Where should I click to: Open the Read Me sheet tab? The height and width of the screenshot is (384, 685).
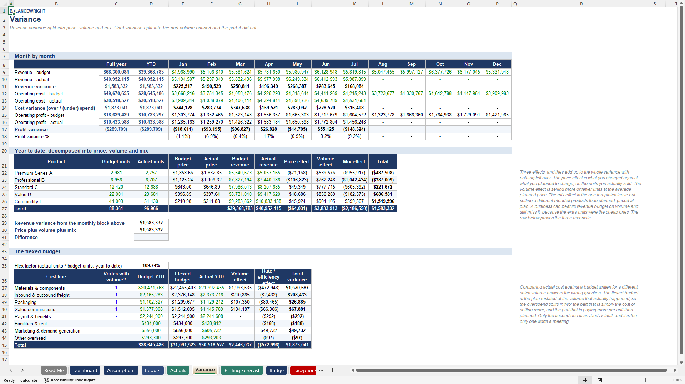(x=54, y=370)
